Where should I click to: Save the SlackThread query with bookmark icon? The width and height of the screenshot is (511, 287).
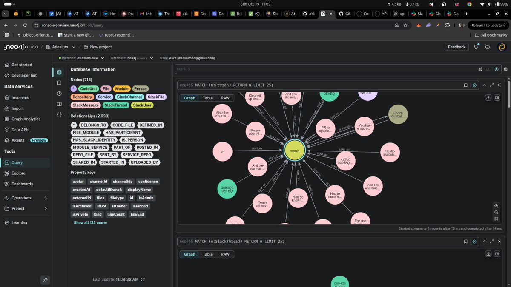(466, 242)
